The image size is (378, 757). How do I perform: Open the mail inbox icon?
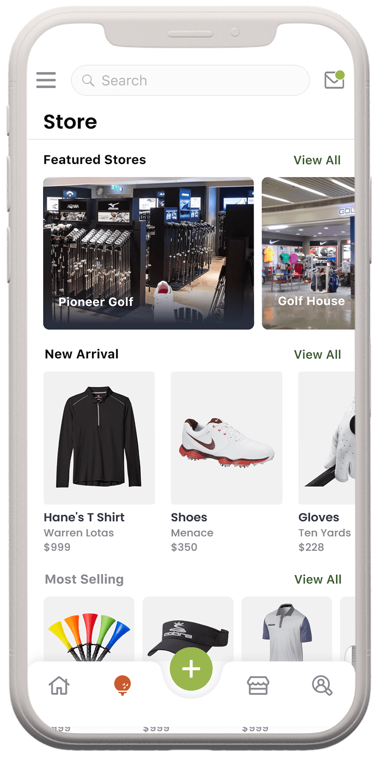pos(334,79)
